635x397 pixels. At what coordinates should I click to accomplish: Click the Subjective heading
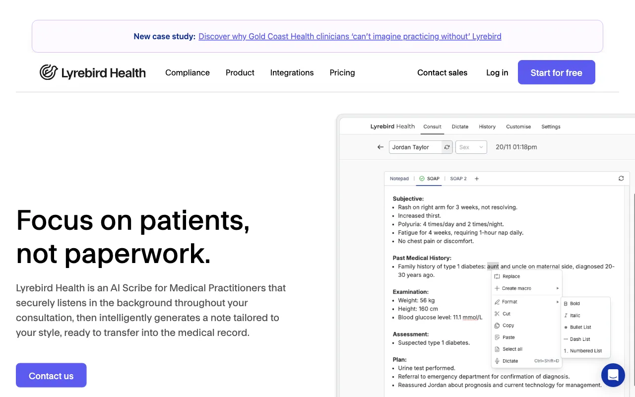[408, 198]
